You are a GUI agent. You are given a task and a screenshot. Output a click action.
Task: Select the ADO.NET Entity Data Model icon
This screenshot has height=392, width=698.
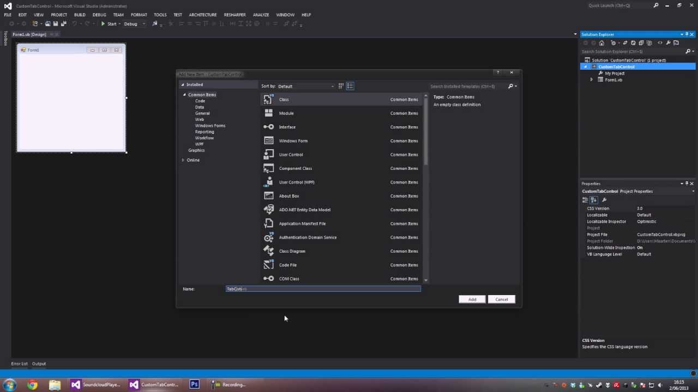click(268, 210)
